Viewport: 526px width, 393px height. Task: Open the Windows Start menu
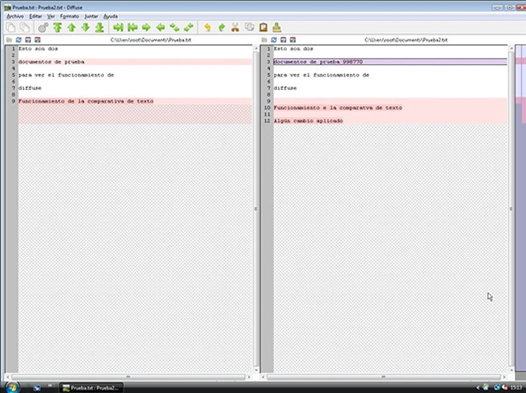pos(12,387)
